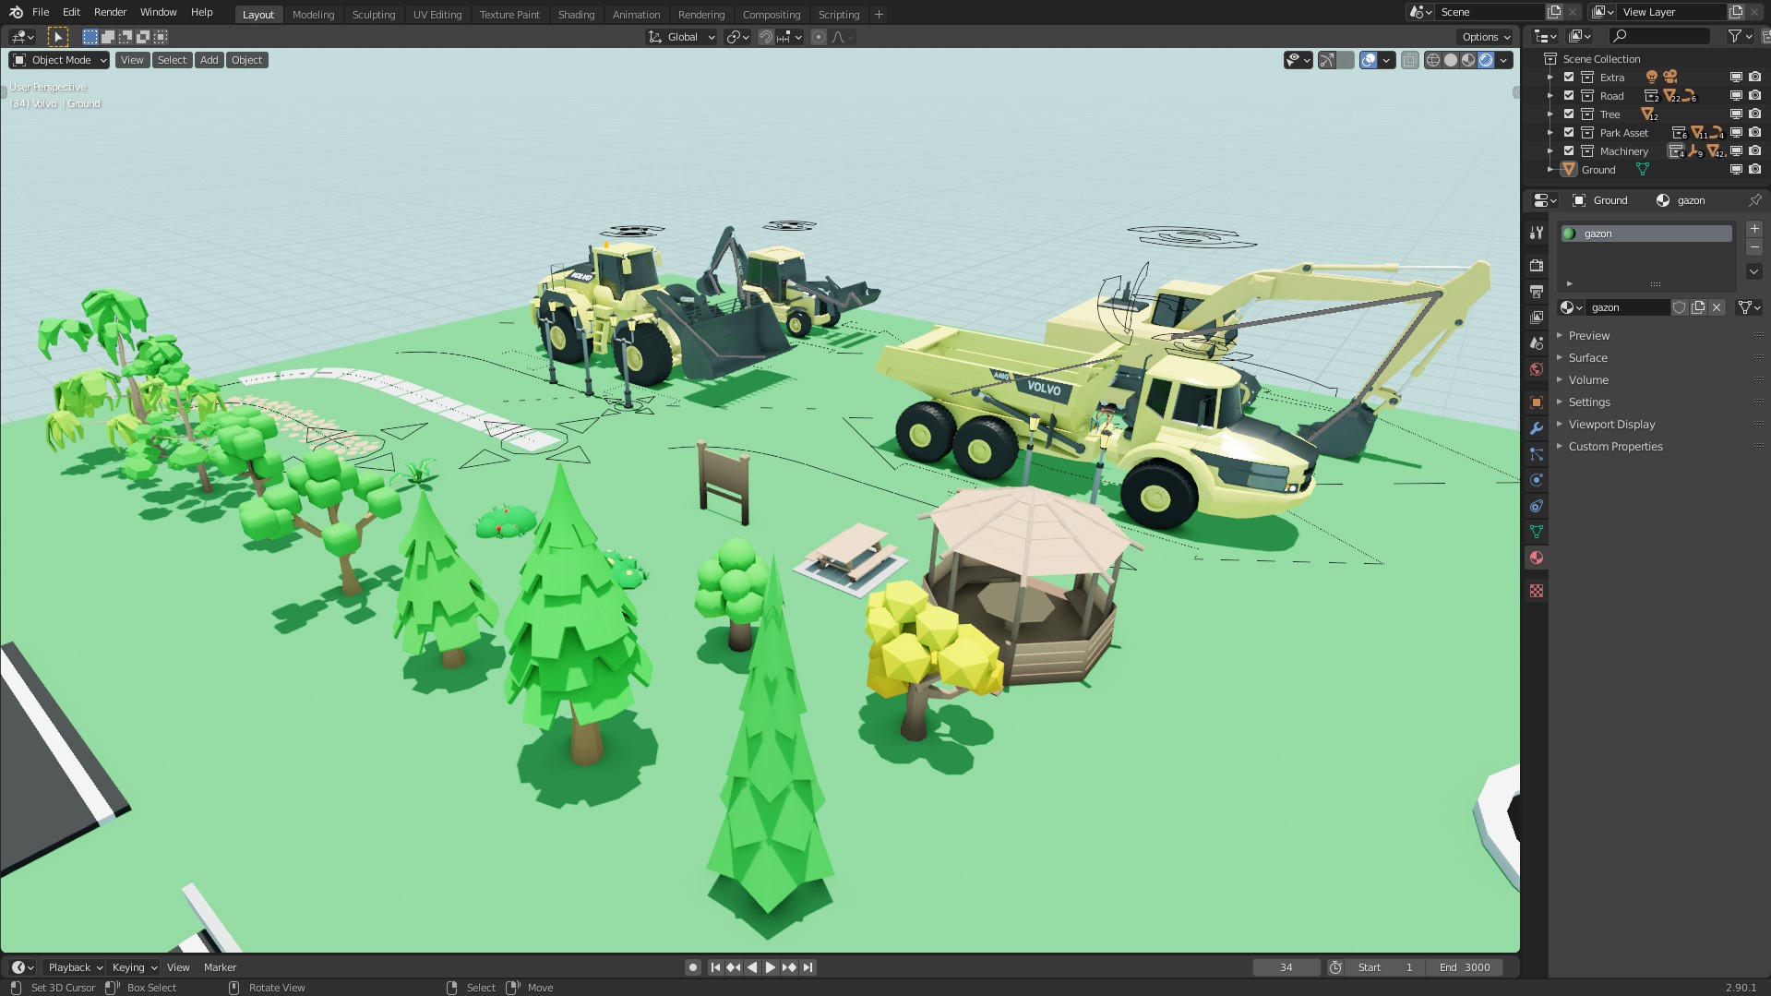The width and height of the screenshot is (1771, 996).
Task: Click the green mesh data icon next to Ground
Action: (1643, 168)
